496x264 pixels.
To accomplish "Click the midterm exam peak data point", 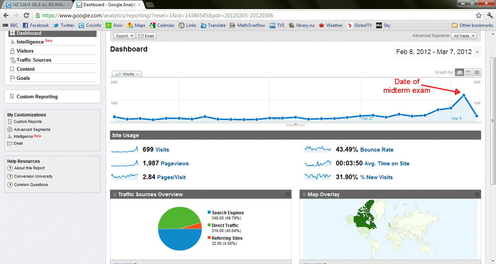I will (x=464, y=95).
